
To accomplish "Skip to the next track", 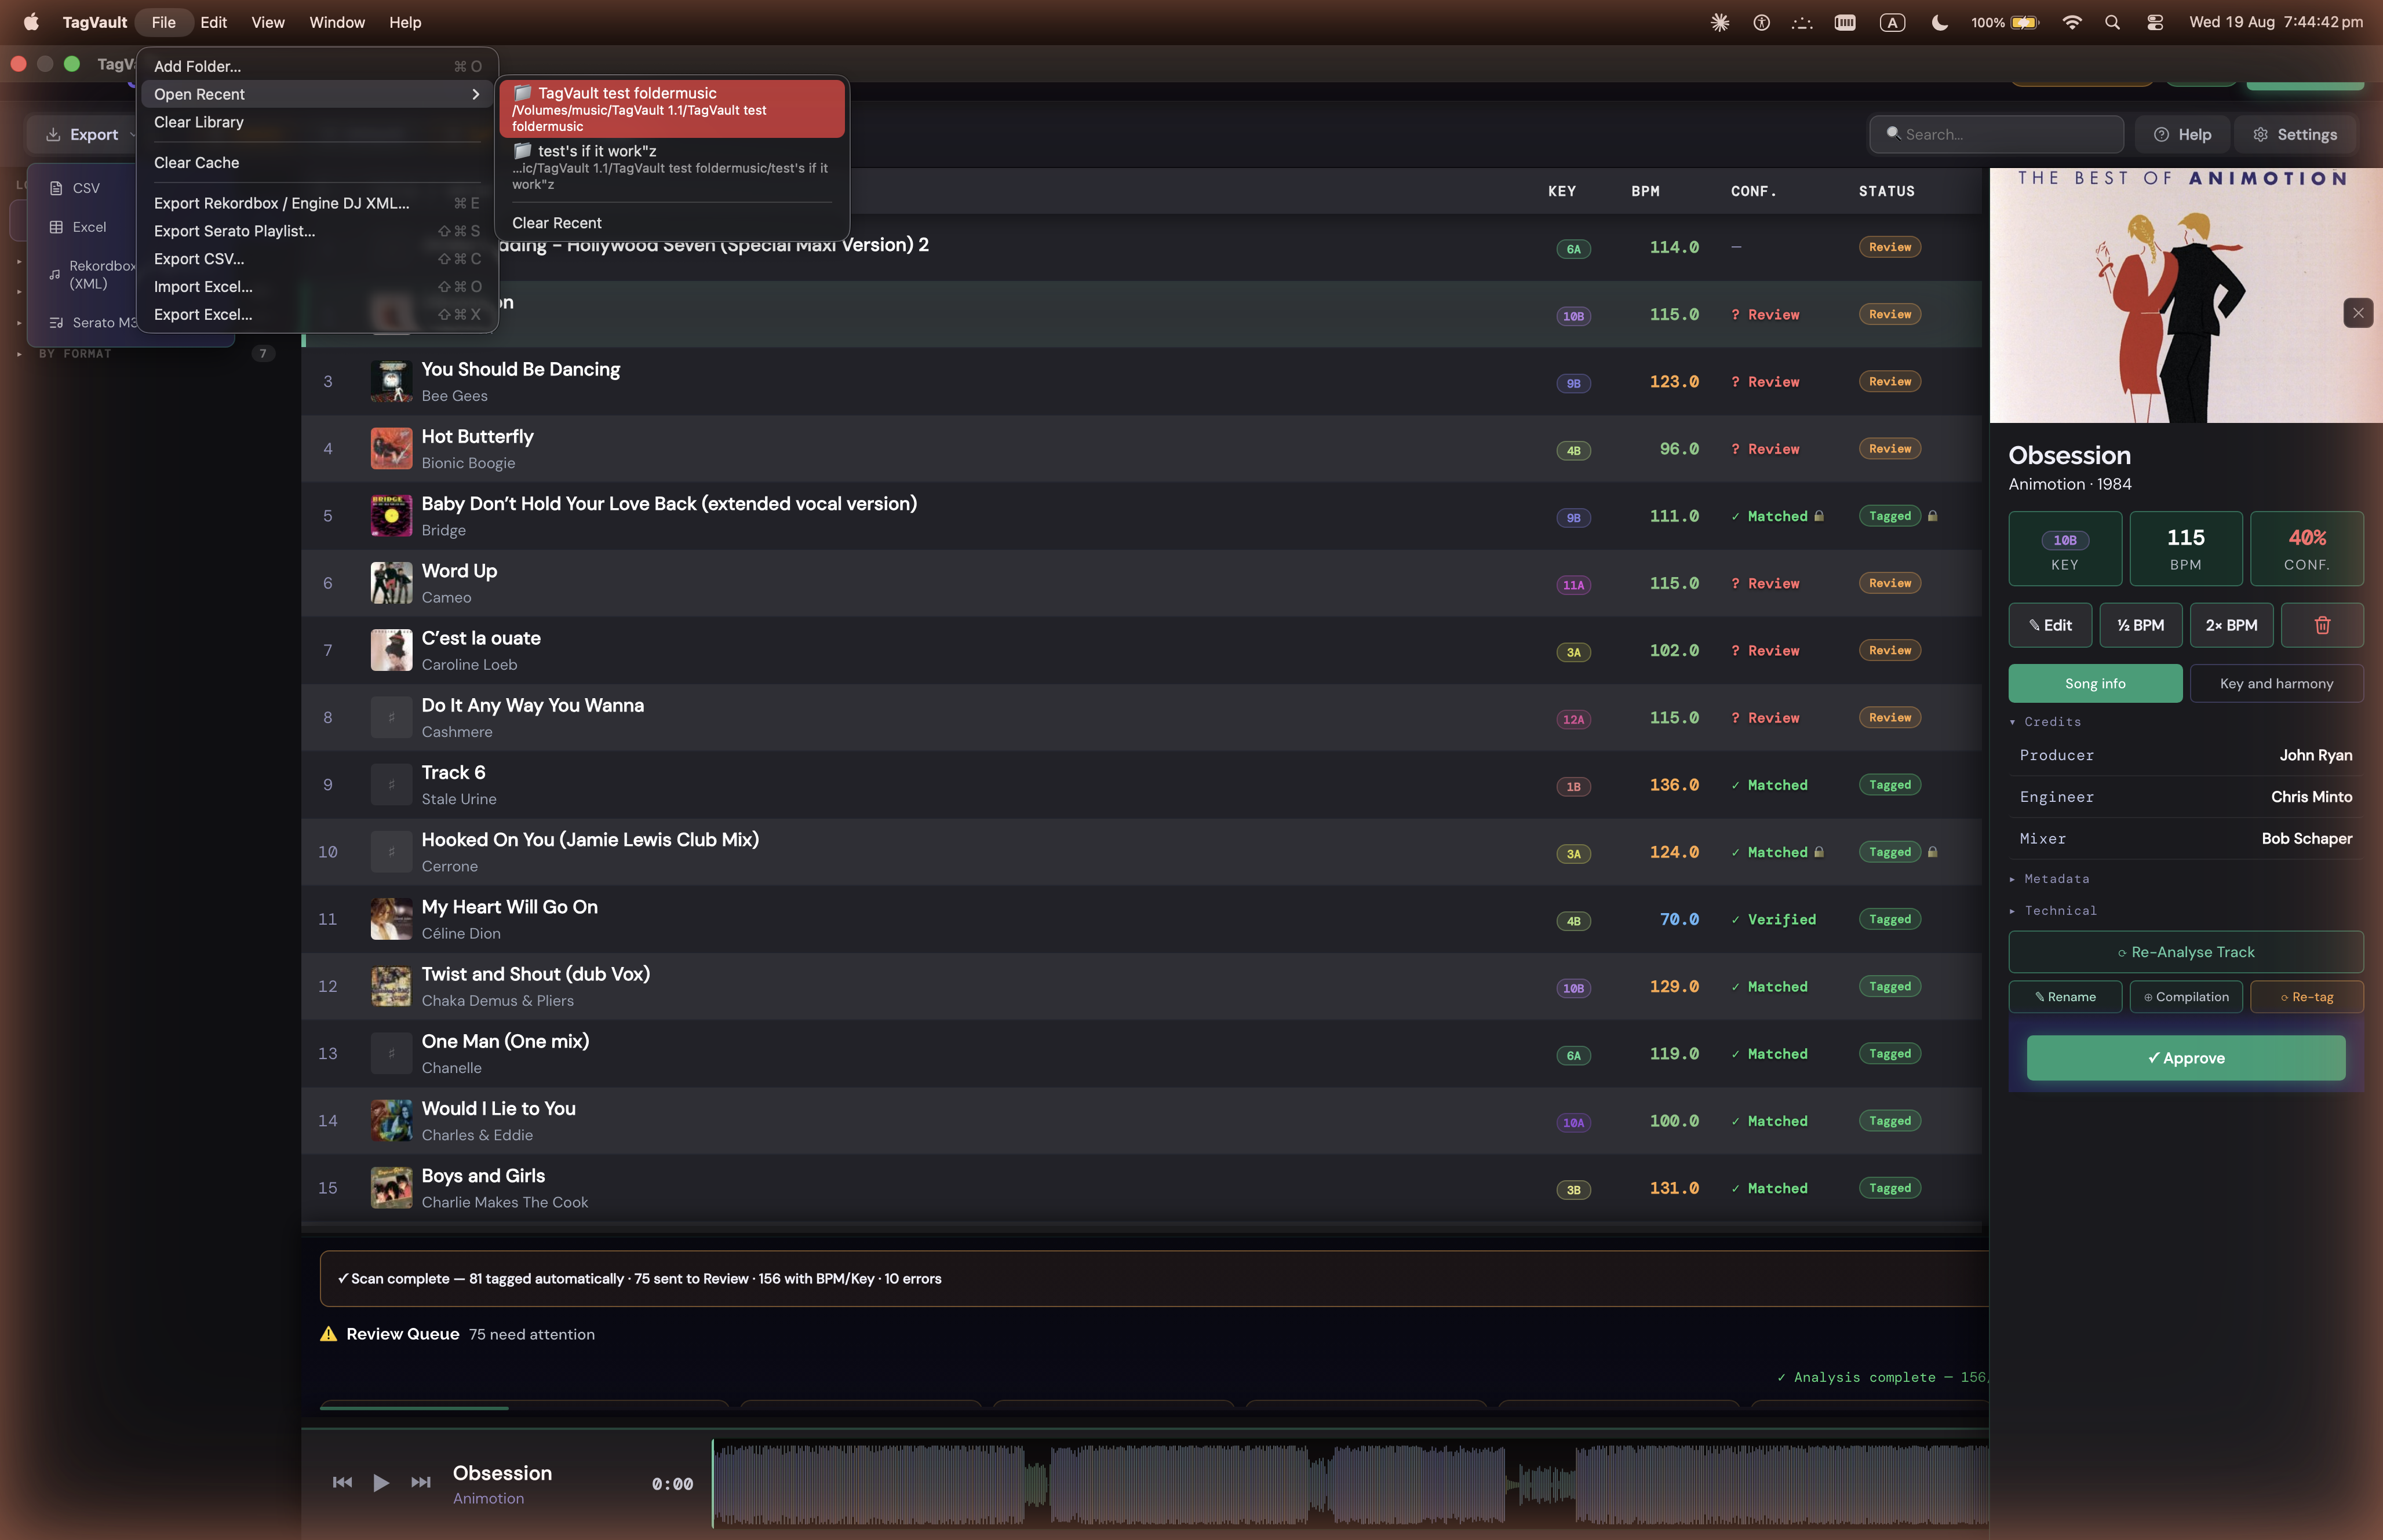I will click(421, 1482).
